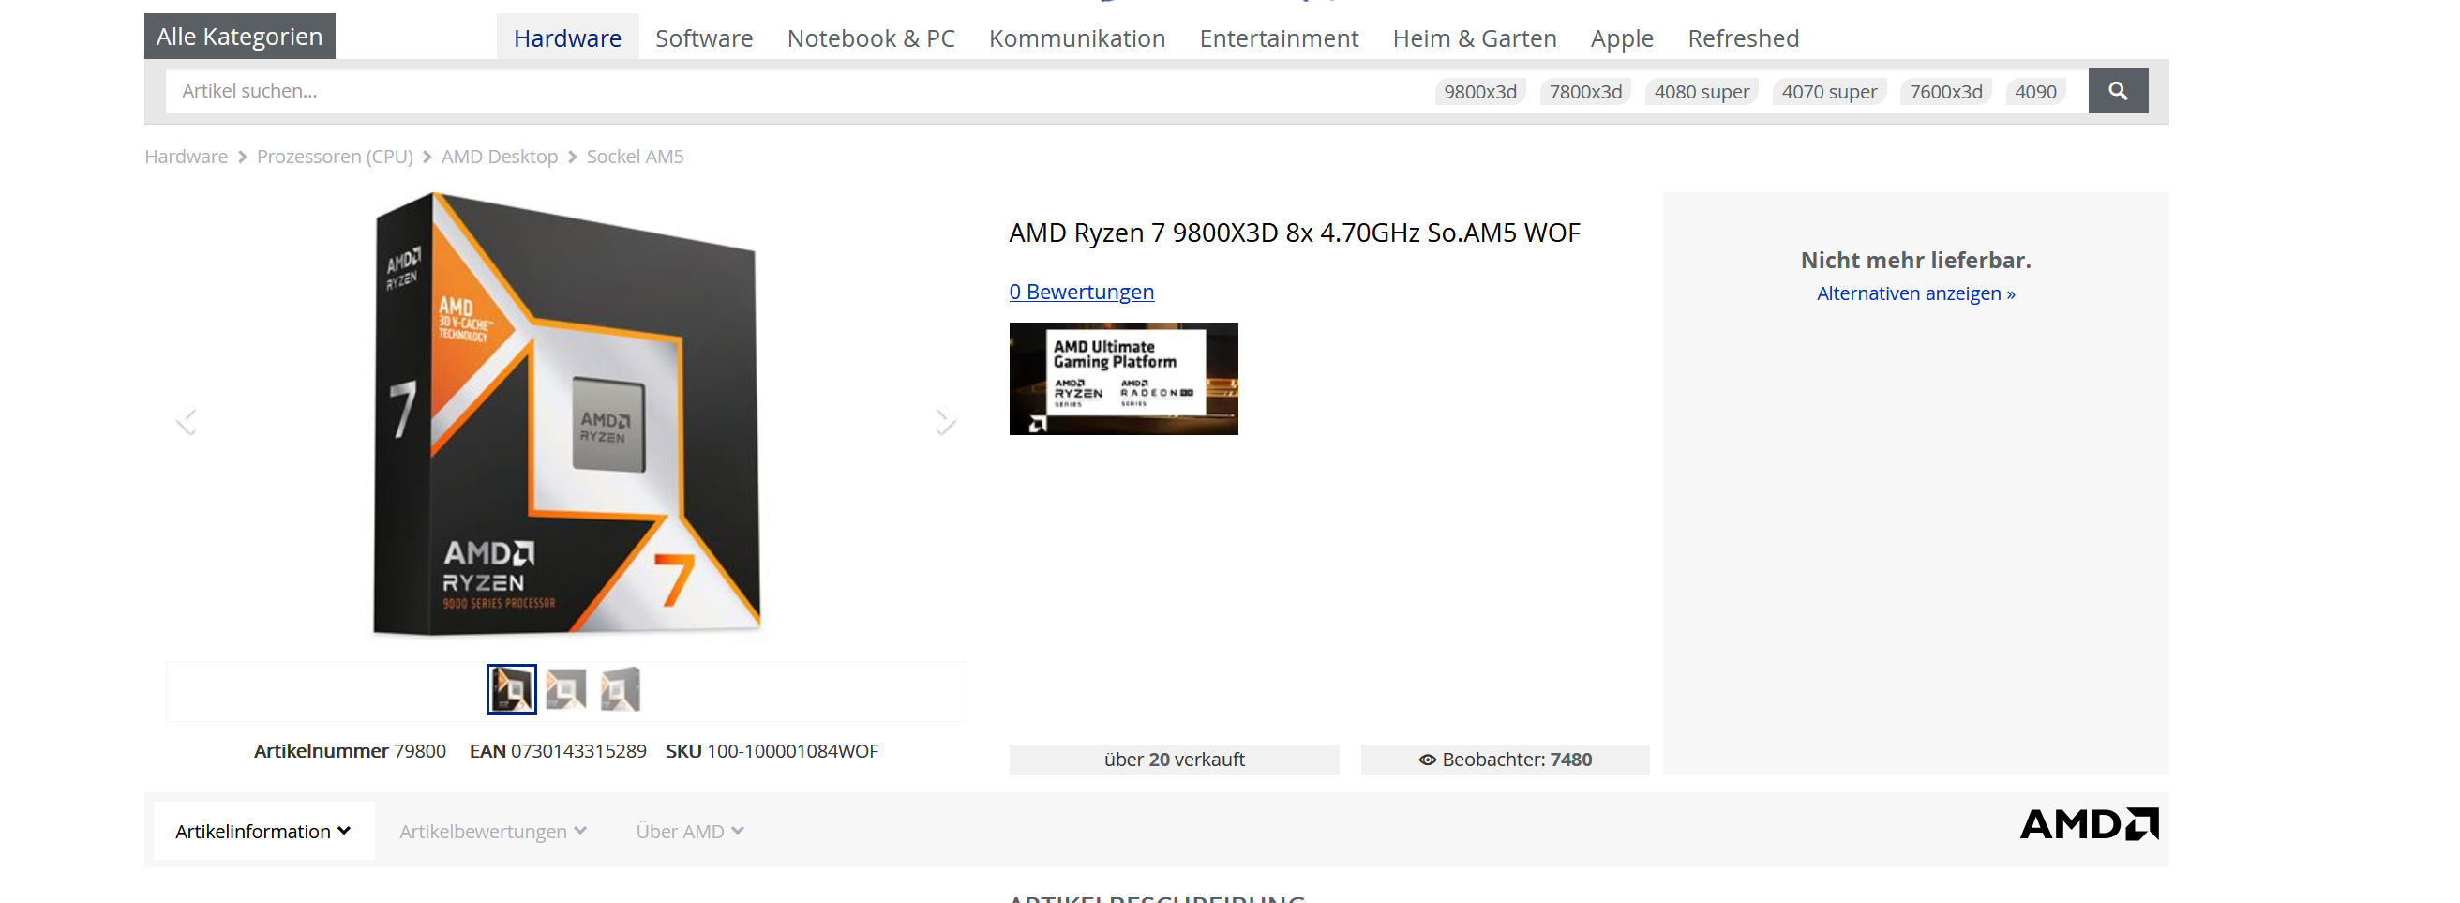This screenshot has height=903, width=2460.
Task: Open the Kommunikation menu
Action: point(1076,38)
